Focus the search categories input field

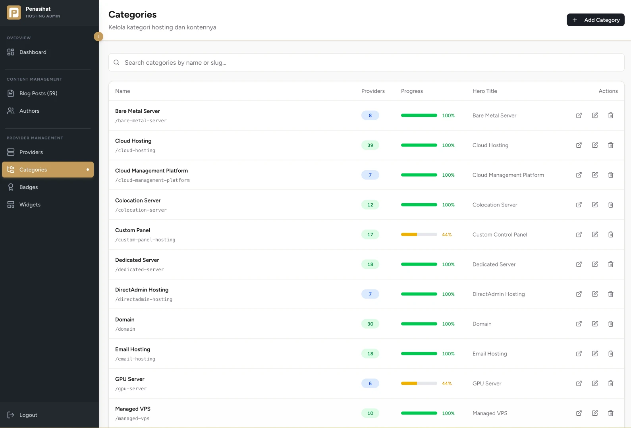tap(366, 62)
